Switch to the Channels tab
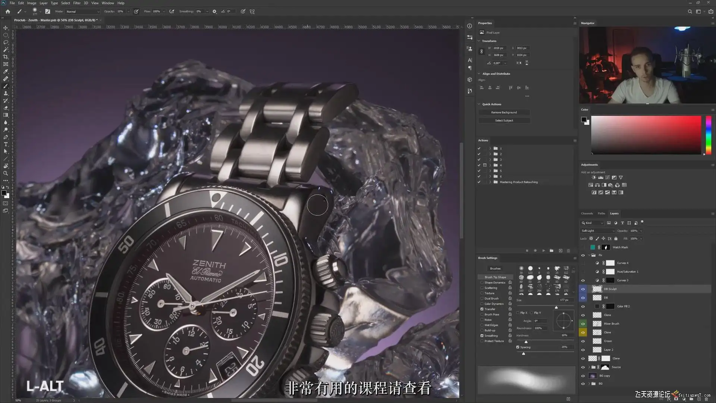This screenshot has height=403, width=716. click(x=587, y=213)
